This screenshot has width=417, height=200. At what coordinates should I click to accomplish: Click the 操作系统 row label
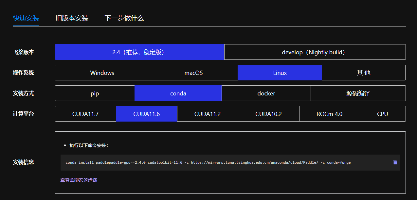23,73
